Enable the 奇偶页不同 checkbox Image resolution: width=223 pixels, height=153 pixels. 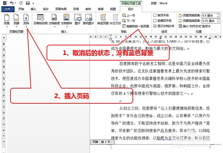click(x=155, y=21)
